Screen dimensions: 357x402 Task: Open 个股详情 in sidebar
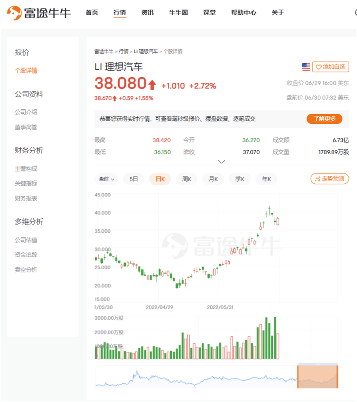(26, 70)
